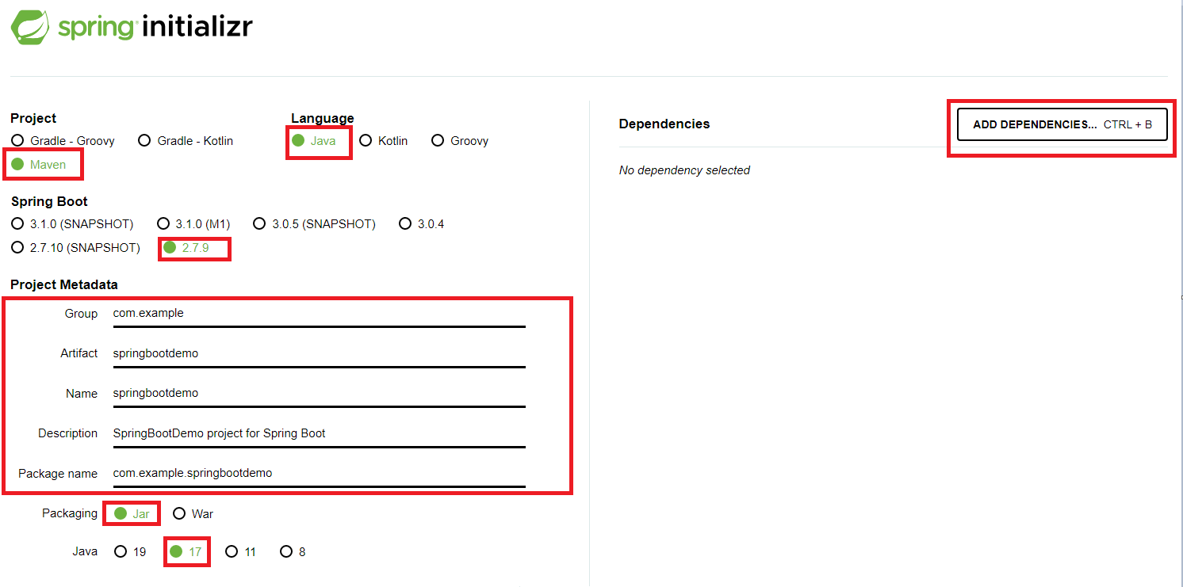This screenshot has width=1183, height=587.
Task: Click the 'No dependency selected' text
Action: click(x=684, y=170)
